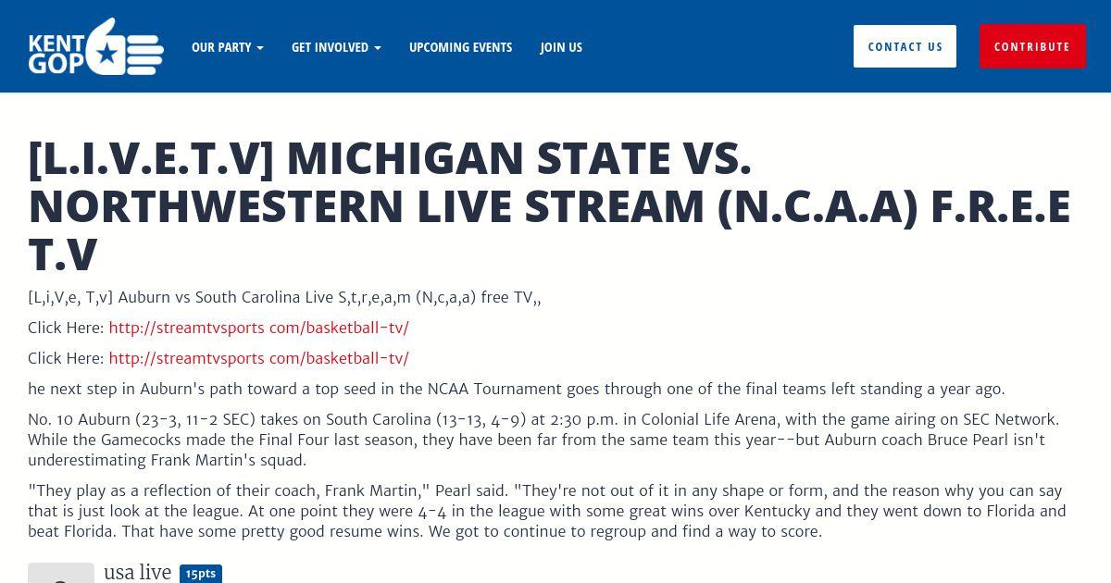Expand the Get Involved dropdown menu

336,47
